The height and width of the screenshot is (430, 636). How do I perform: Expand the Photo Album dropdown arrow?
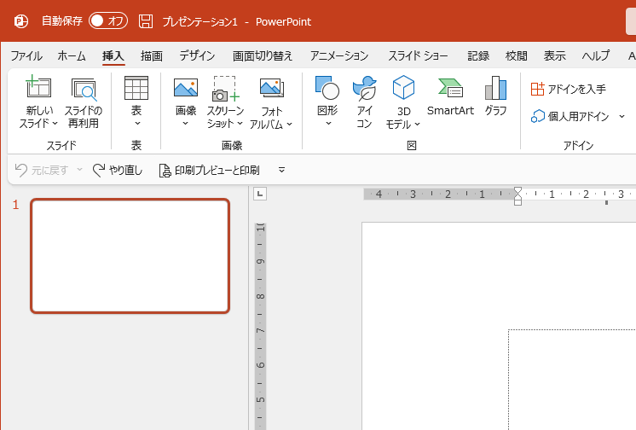point(289,125)
